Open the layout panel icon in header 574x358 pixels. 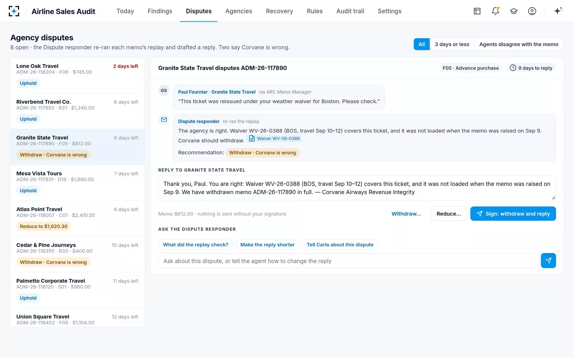tap(477, 11)
